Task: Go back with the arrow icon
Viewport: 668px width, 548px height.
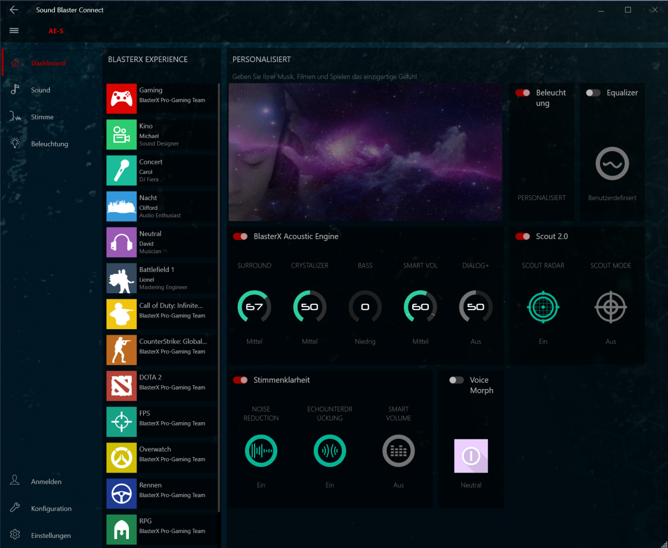Action: click(14, 10)
